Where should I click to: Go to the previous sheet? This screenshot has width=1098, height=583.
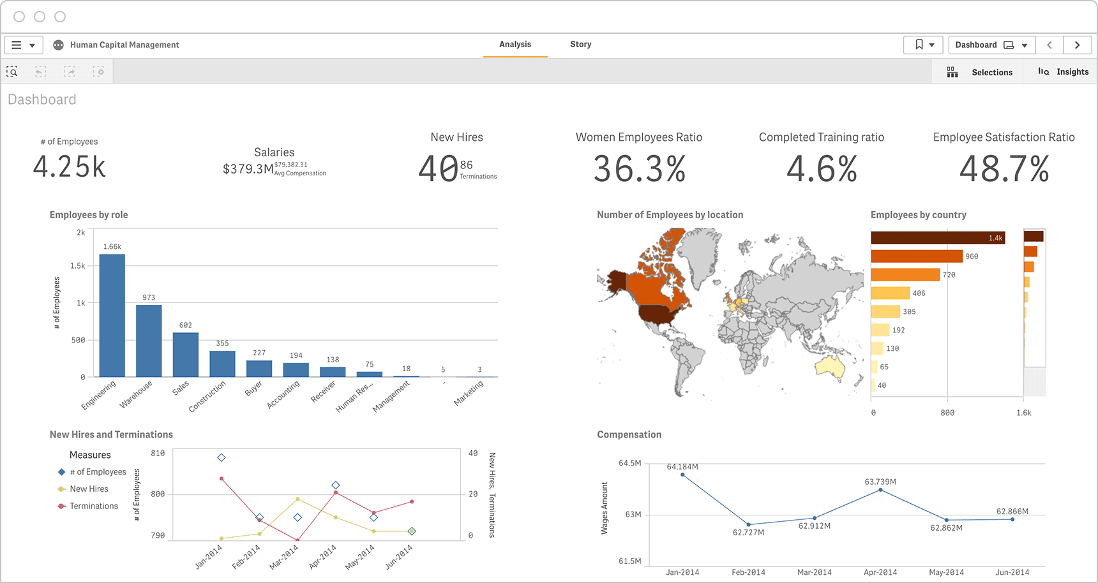[1049, 45]
